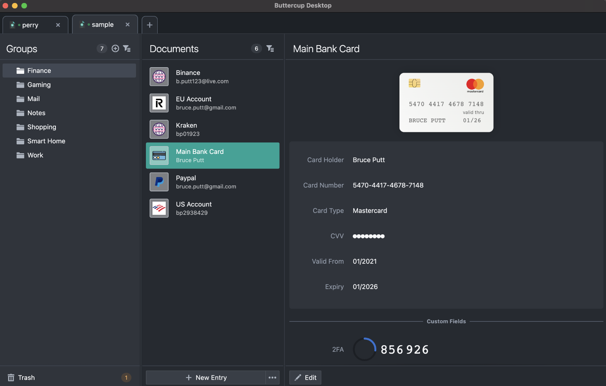Click the Kraken website globe icon

pyautogui.click(x=159, y=129)
